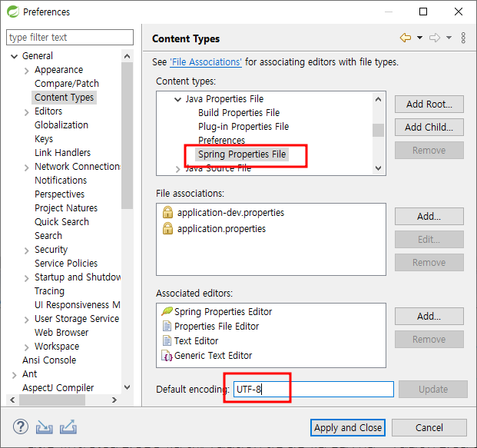Click the Add Child button
Image resolution: width=477 pixels, height=448 pixels.
[429, 128]
